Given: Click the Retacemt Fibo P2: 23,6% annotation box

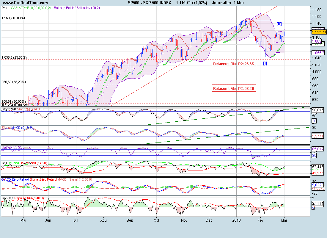Looking at the screenshot, I should [x=234, y=64].
